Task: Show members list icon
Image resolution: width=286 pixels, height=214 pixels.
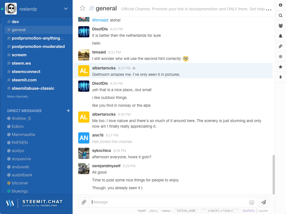Action: pyautogui.click(x=280, y=26)
